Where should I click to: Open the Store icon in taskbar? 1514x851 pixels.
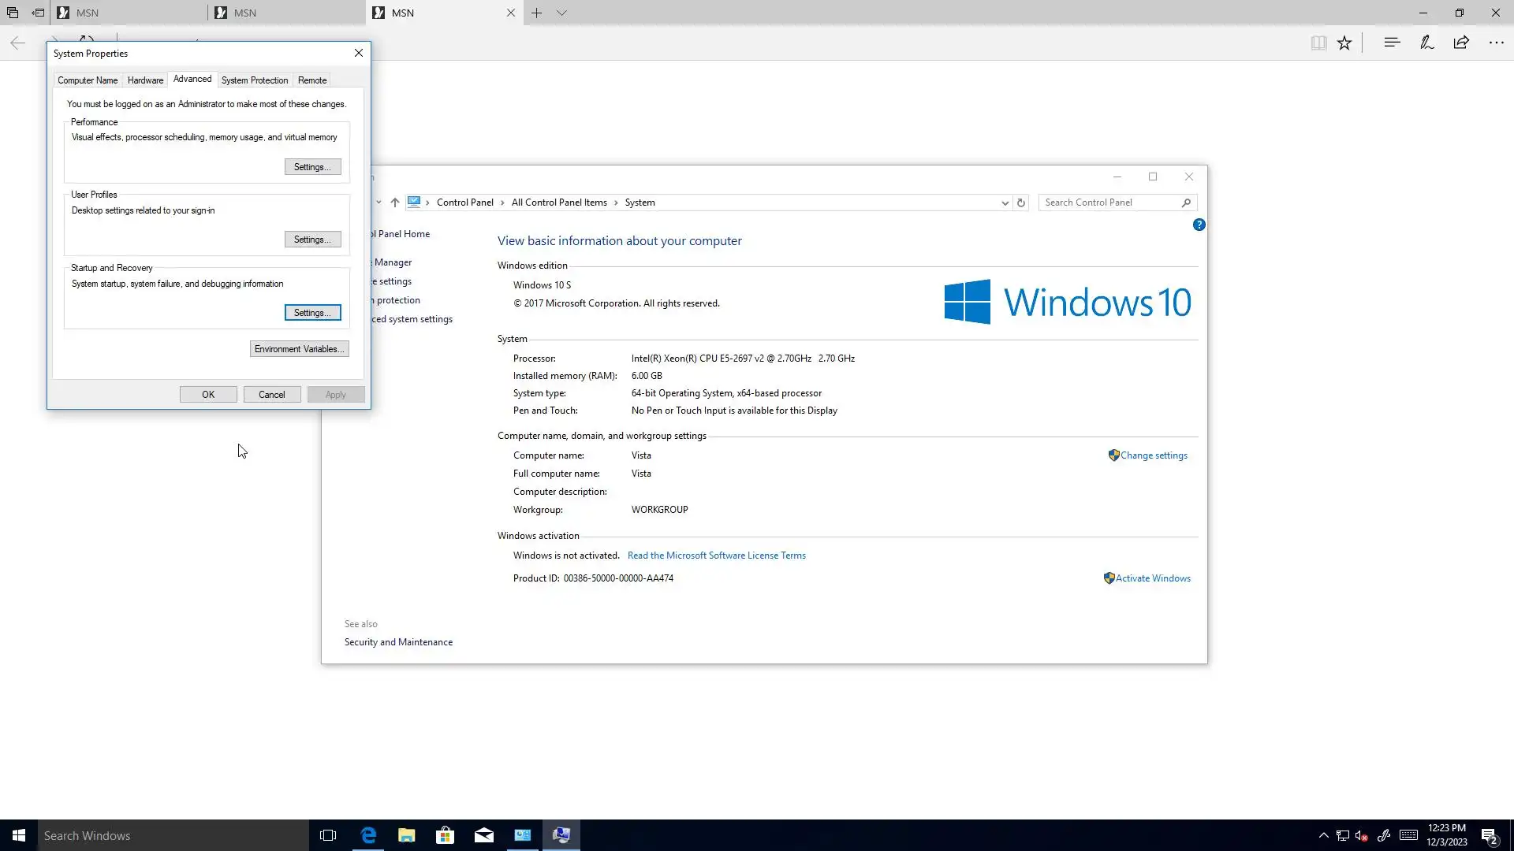tap(445, 835)
